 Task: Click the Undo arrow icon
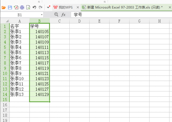34,7
